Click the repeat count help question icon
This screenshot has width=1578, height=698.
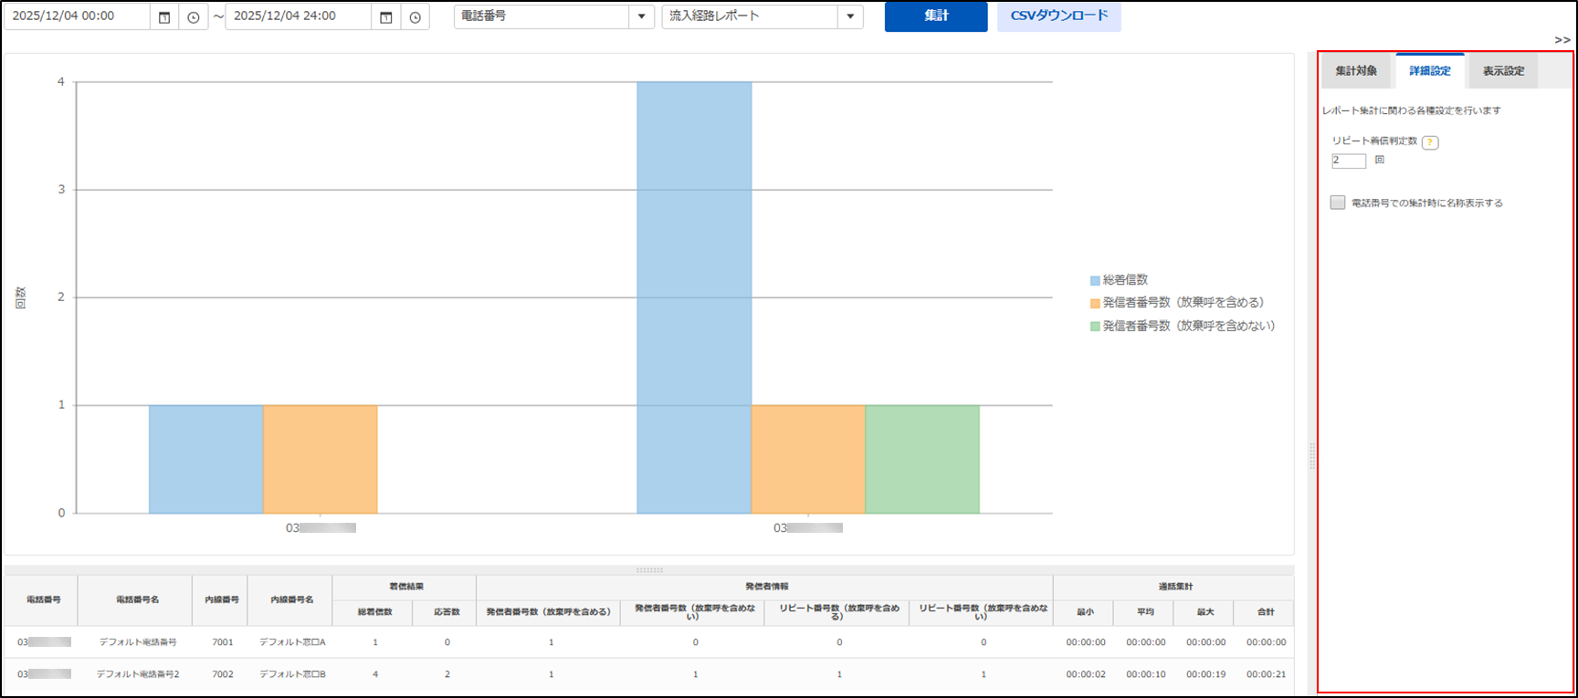1430,142
